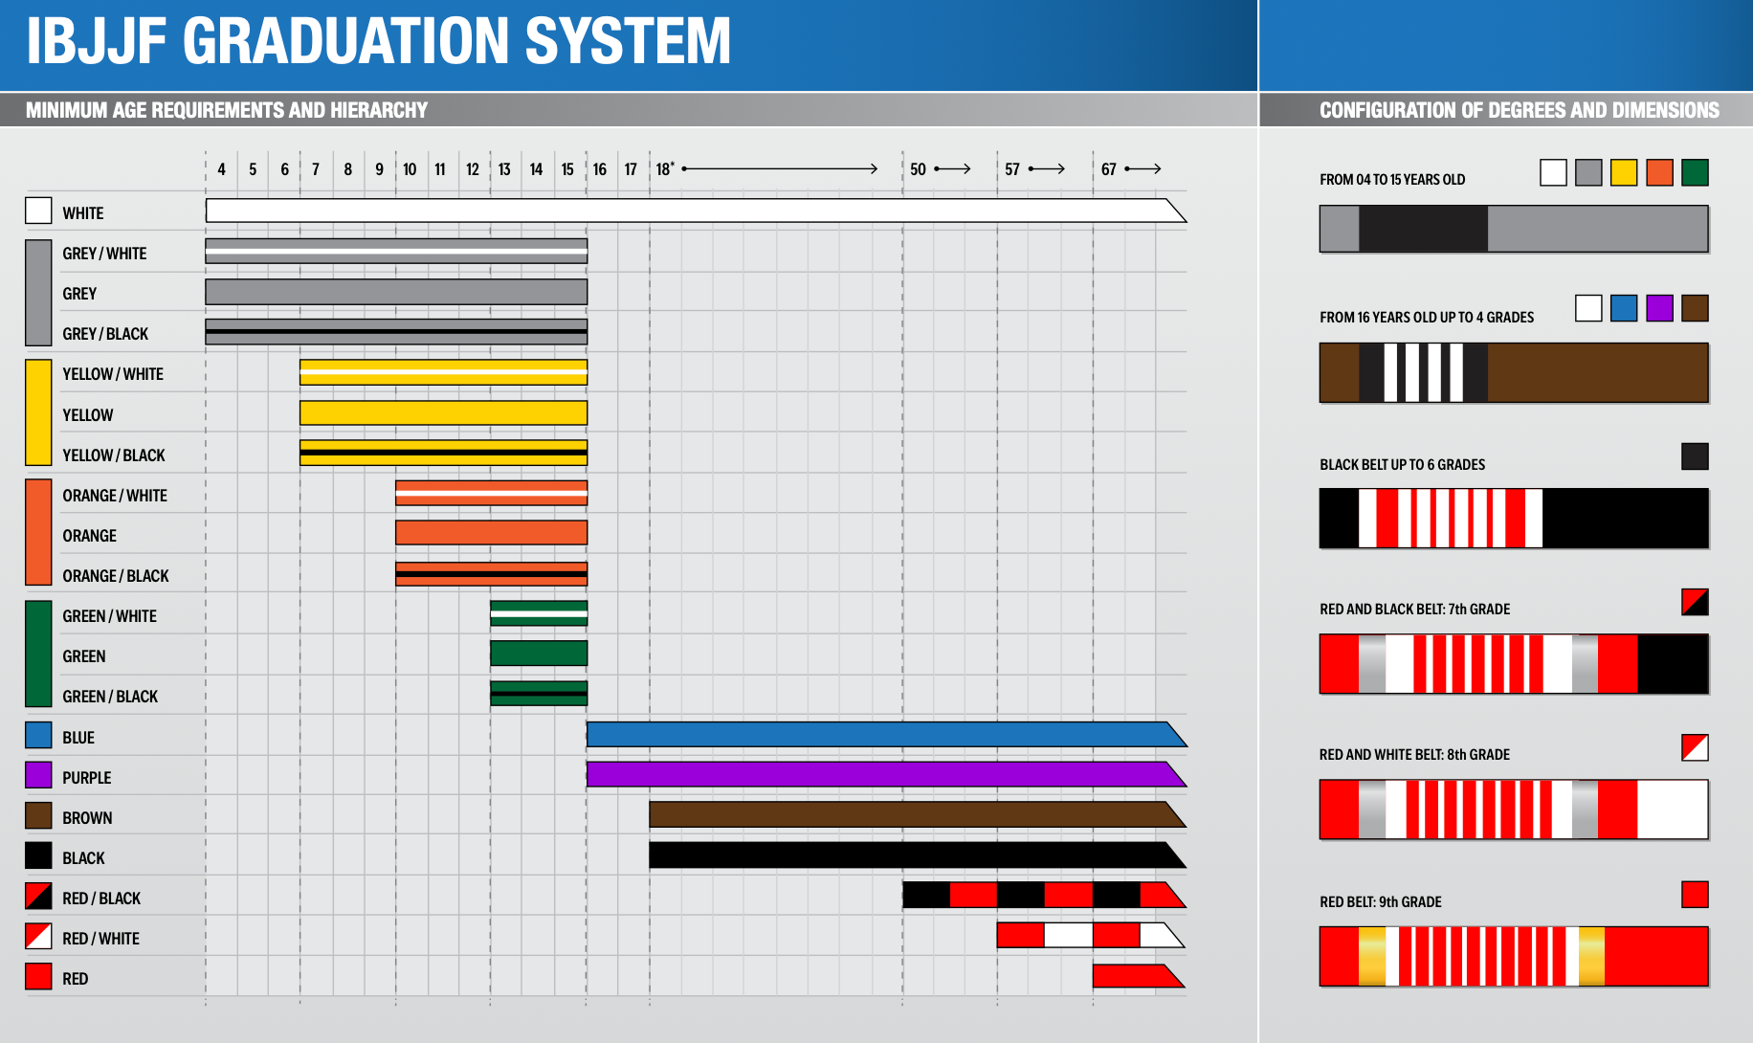The width and height of the screenshot is (1753, 1043).
Task: Click the purple swatch under 16 years section
Action: coord(1659,308)
